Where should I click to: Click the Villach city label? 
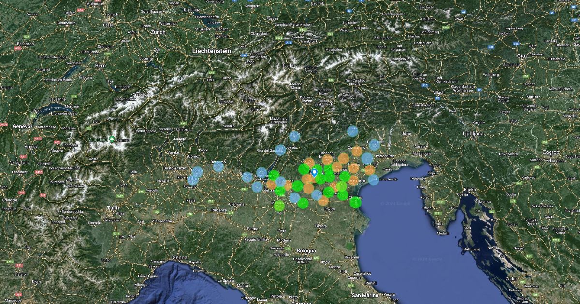[438, 92]
